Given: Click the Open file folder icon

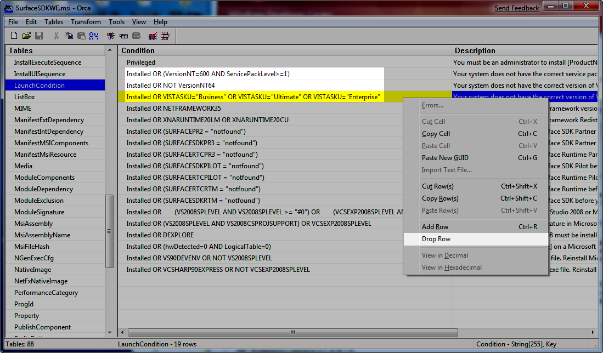Looking at the screenshot, I should click(x=26, y=36).
